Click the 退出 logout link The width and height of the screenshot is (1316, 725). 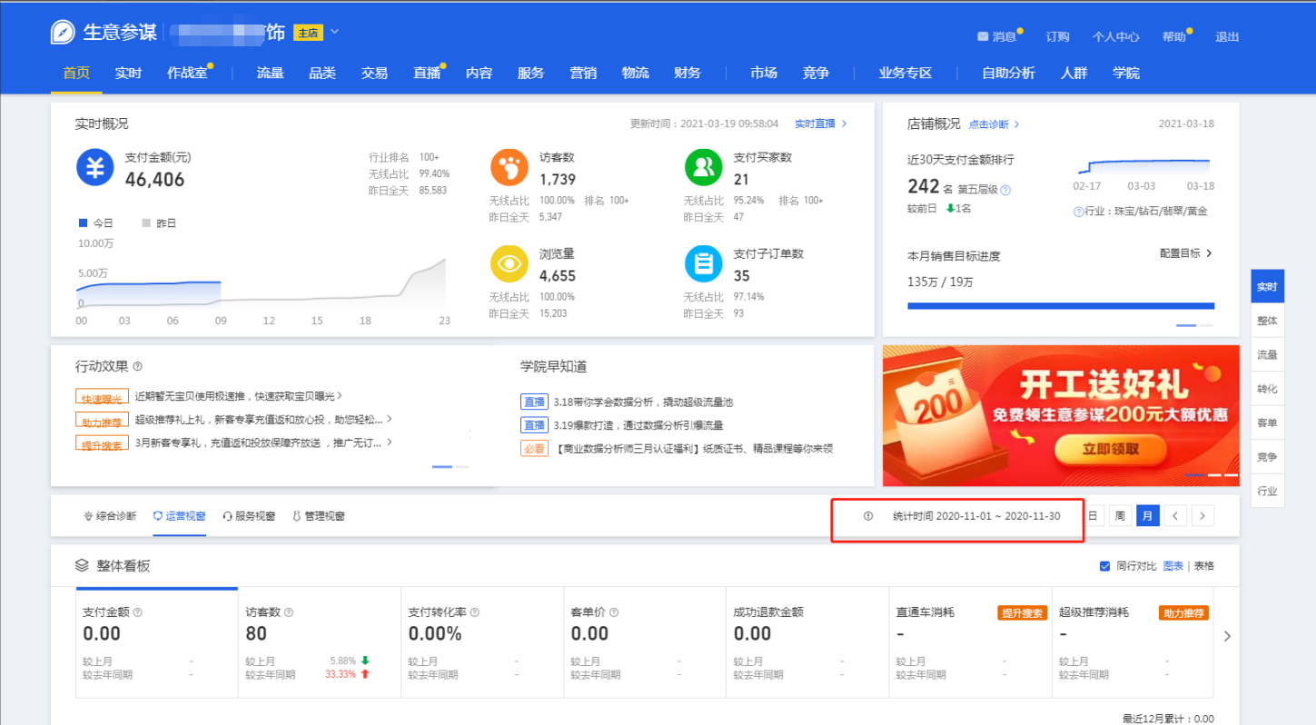click(1227, 36)
